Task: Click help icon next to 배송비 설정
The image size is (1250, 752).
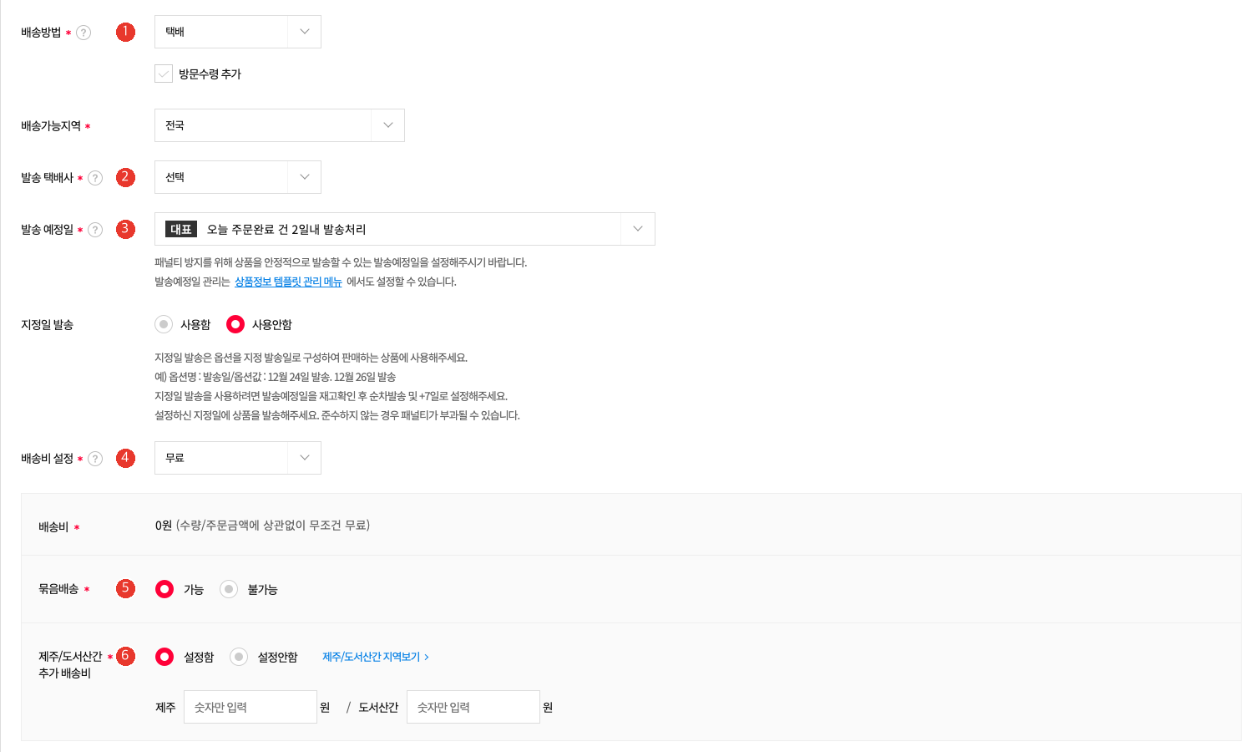Action: (x=95, y=459)
